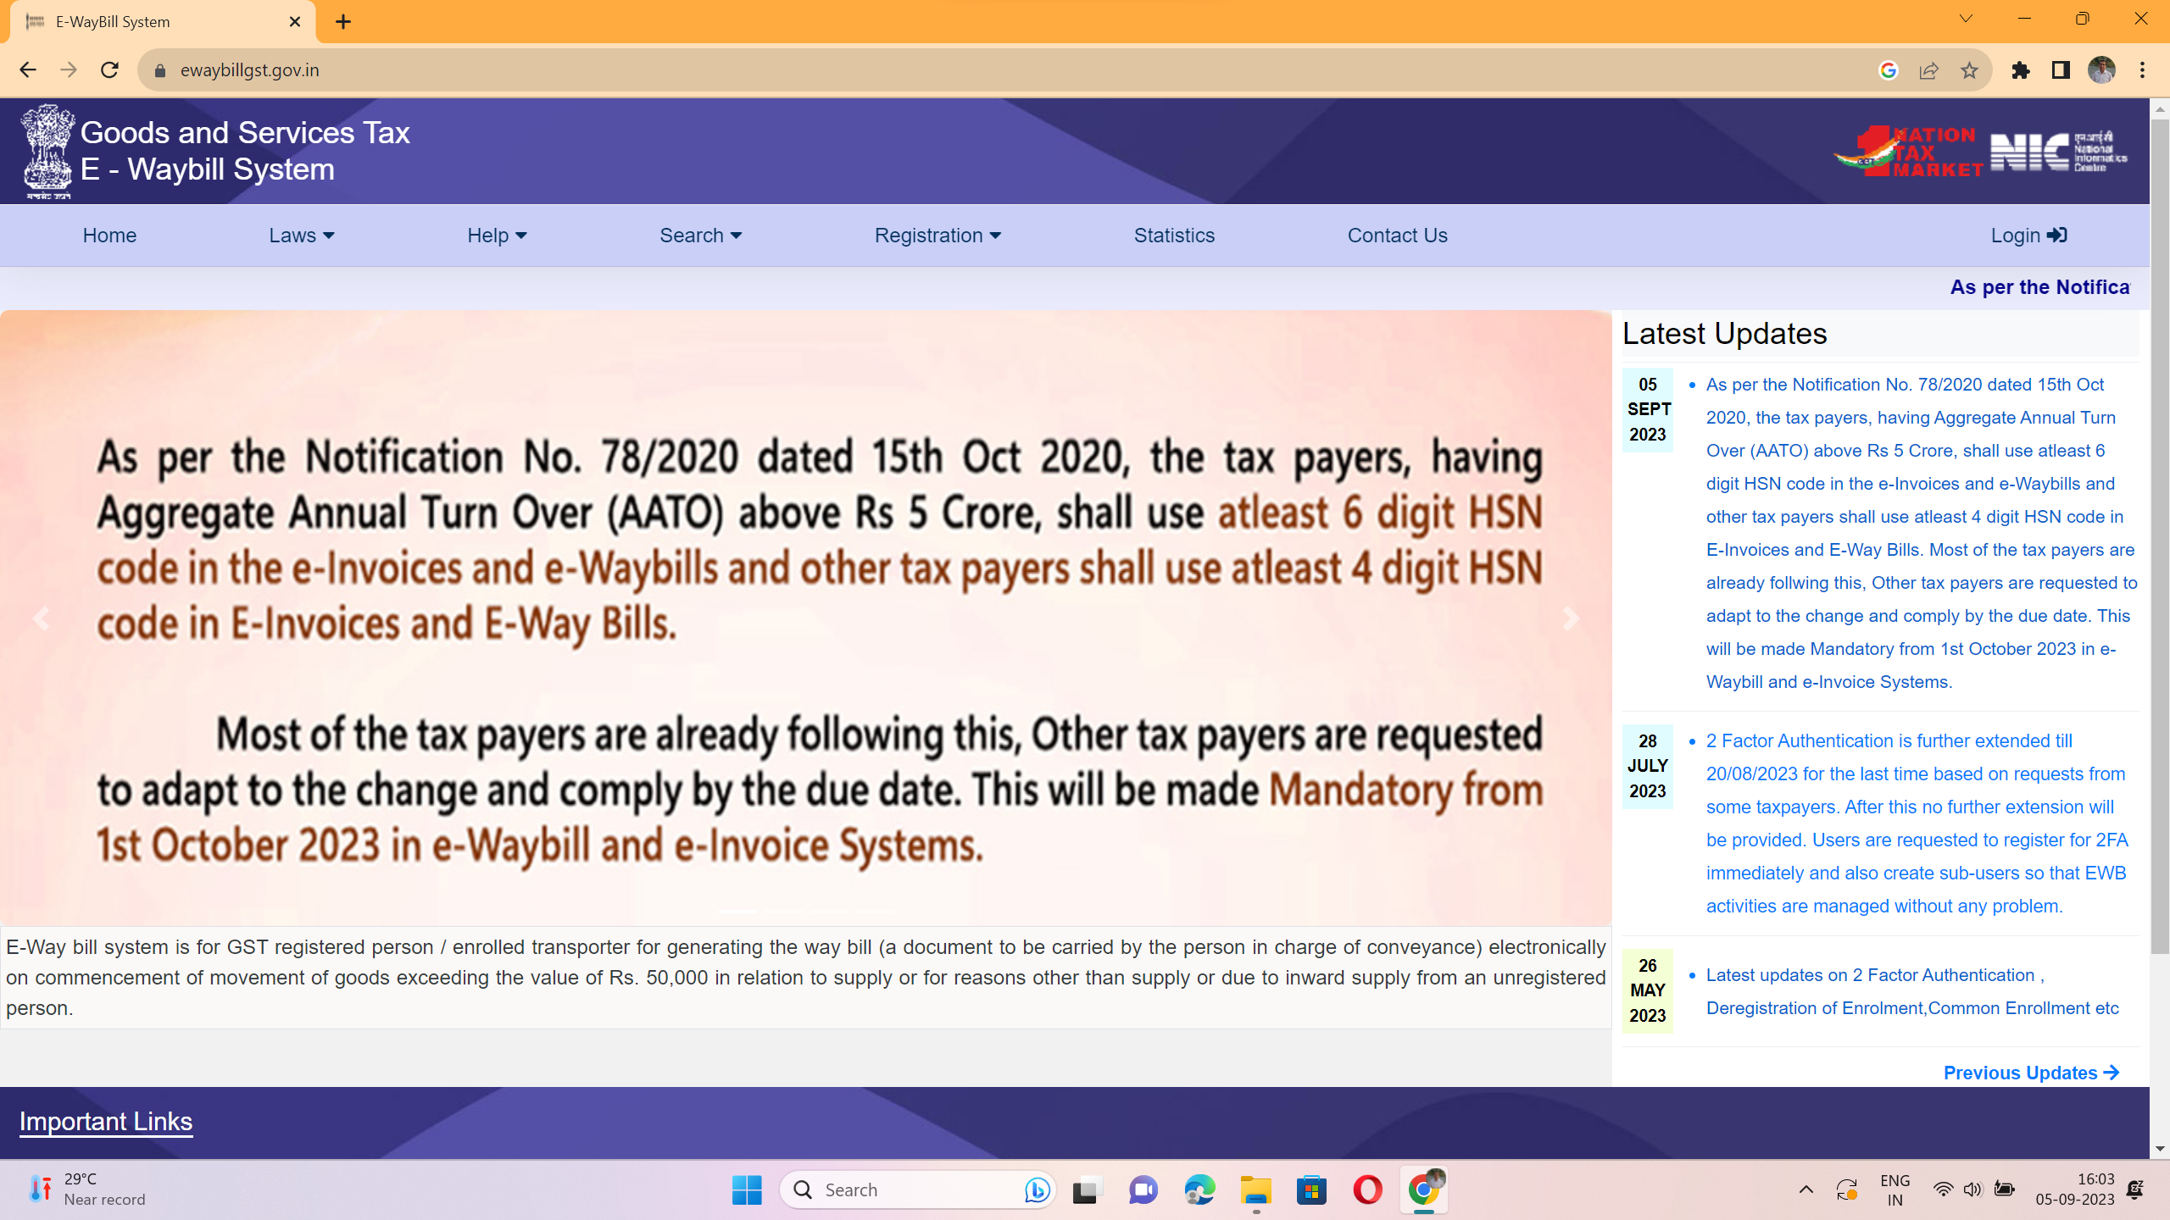The image size is (2170, 1220).
Task: Open the Statistics menu item
Action: click(x=1174, y=236)
